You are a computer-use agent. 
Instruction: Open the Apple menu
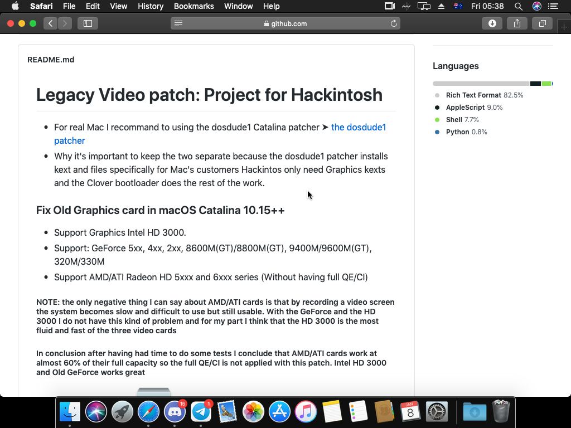(15, 6)
